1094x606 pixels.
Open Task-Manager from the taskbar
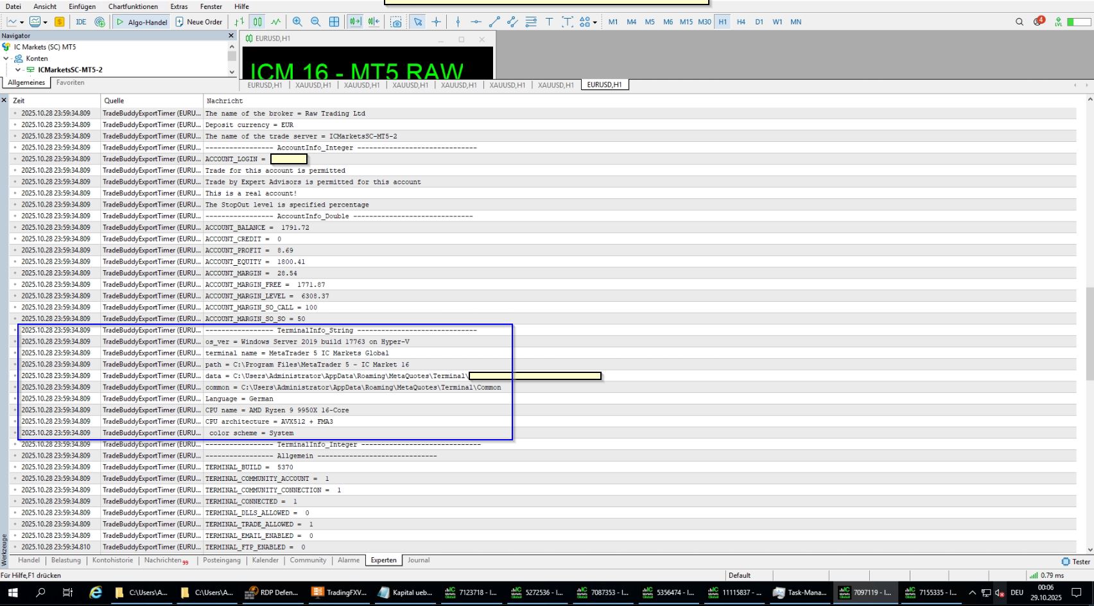801,593
